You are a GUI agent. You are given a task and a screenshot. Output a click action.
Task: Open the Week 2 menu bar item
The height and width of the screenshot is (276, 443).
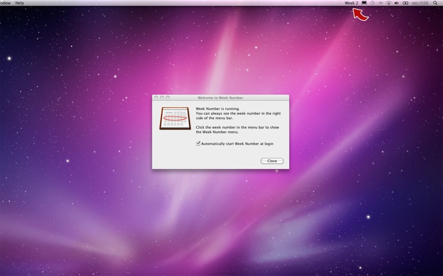tap(351, 3)
